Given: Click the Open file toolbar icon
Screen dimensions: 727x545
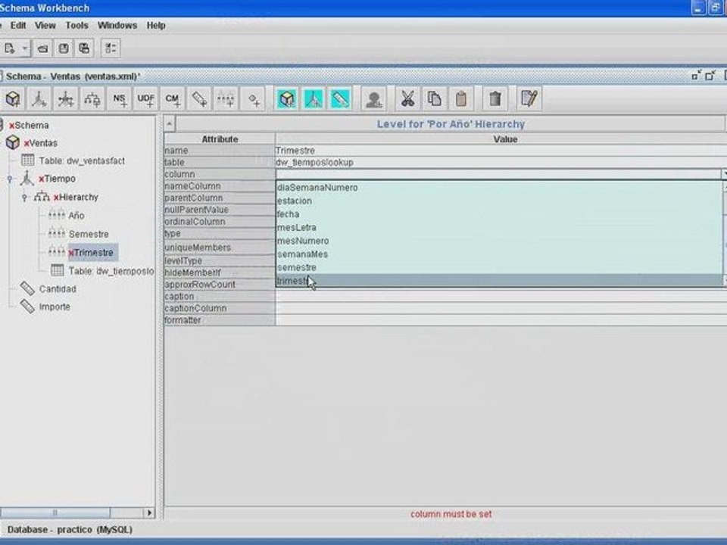Looking at the screenshot, I should click(43, 48).
